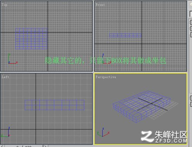The width and height of the screenshot is (192, 147).
Task: Open the Left viewport label menu
Action: point(5,77)
